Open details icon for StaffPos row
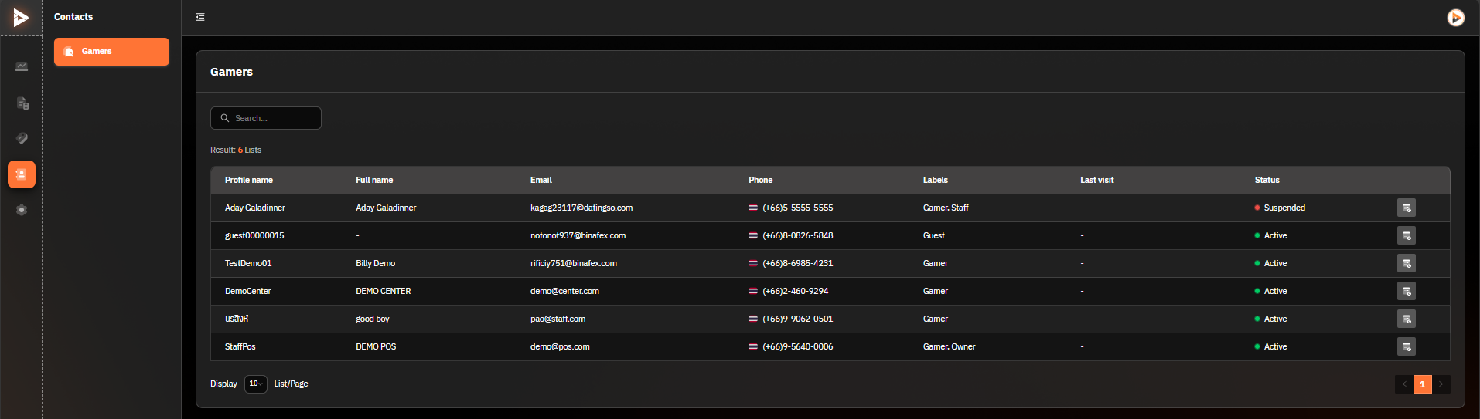This screenshot has width=1480, height=419. [x=1407, y=346]
